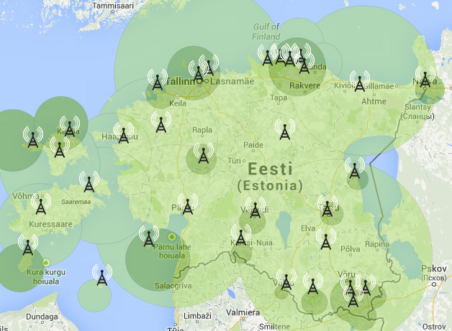Select the tower marker at Pärnu
The image size is (452, 331).
(188, 205)
